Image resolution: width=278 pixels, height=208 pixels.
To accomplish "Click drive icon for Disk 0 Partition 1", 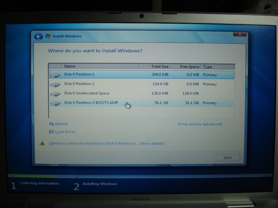I will tap(55, 75).
